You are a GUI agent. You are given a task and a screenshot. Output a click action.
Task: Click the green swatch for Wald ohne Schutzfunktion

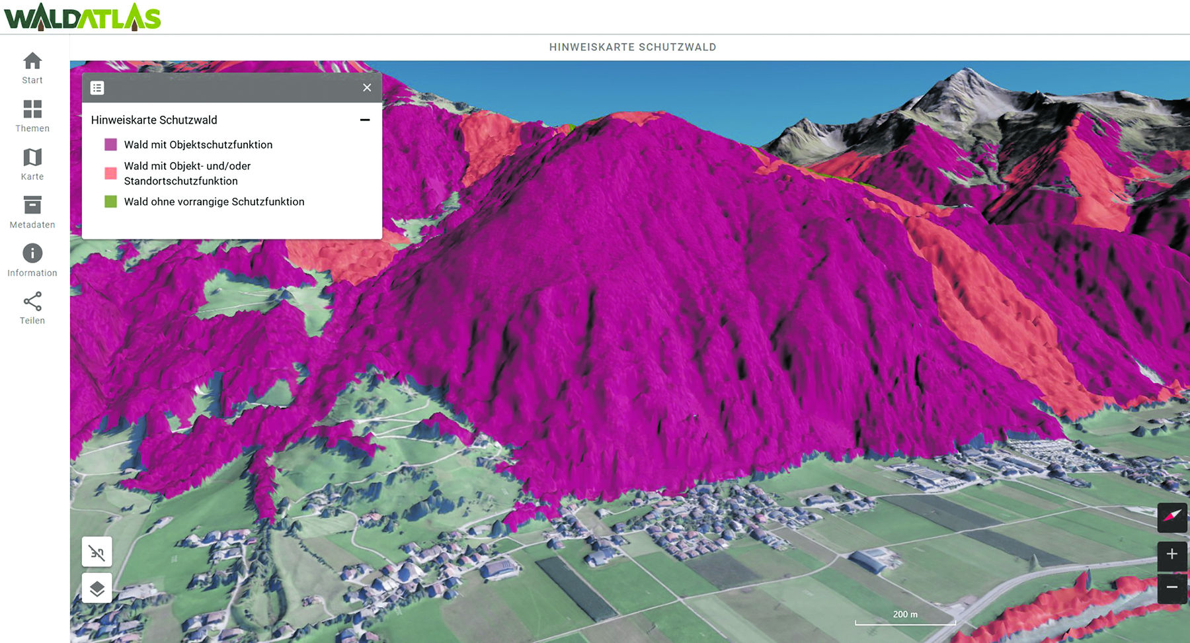point(110,202)
